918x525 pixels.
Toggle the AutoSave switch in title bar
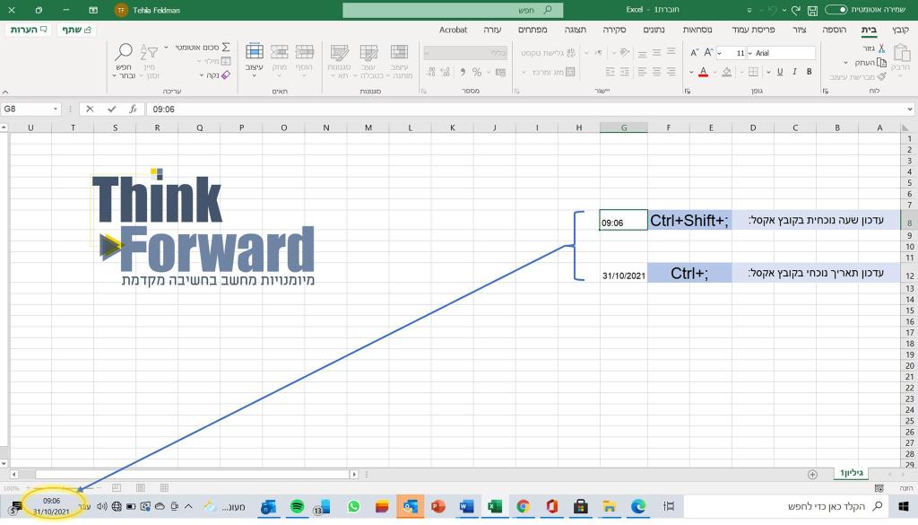point(836,10)
